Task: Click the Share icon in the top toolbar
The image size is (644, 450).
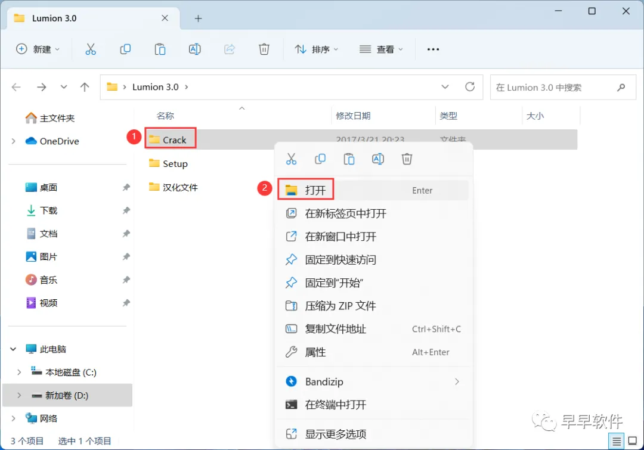Action: pos(229,49)
